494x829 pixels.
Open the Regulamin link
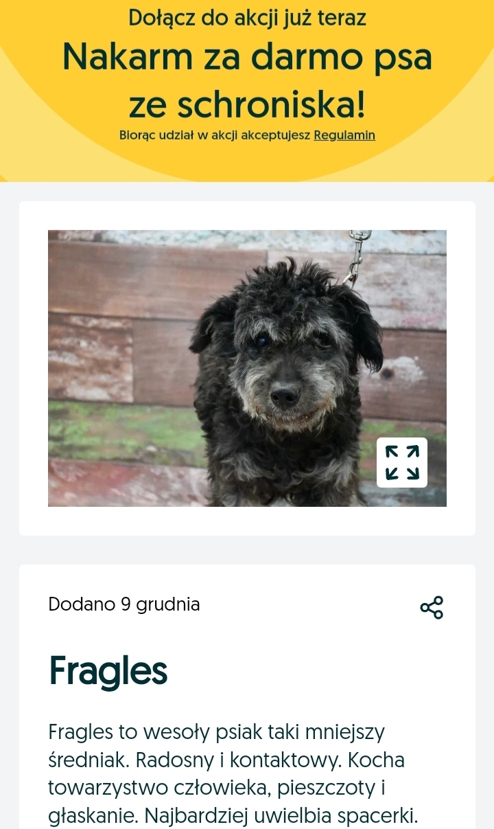pyautogui.click(x=344, y=135)
